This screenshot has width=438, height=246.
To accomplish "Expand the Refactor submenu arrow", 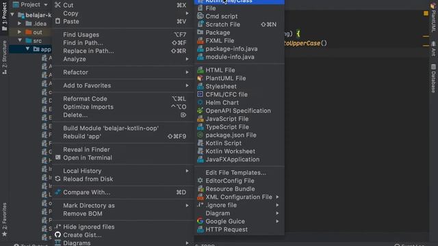I will (187, 72).
